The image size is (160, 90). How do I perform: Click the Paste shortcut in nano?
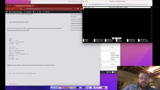(119, 41)
